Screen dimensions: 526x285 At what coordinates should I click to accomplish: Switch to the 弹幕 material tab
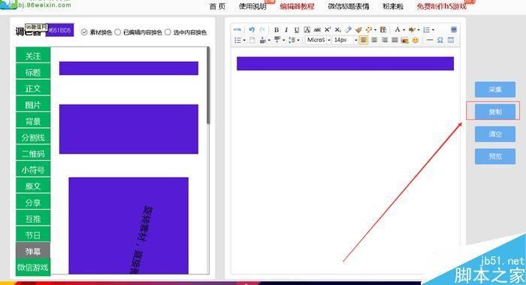point(33,251)
